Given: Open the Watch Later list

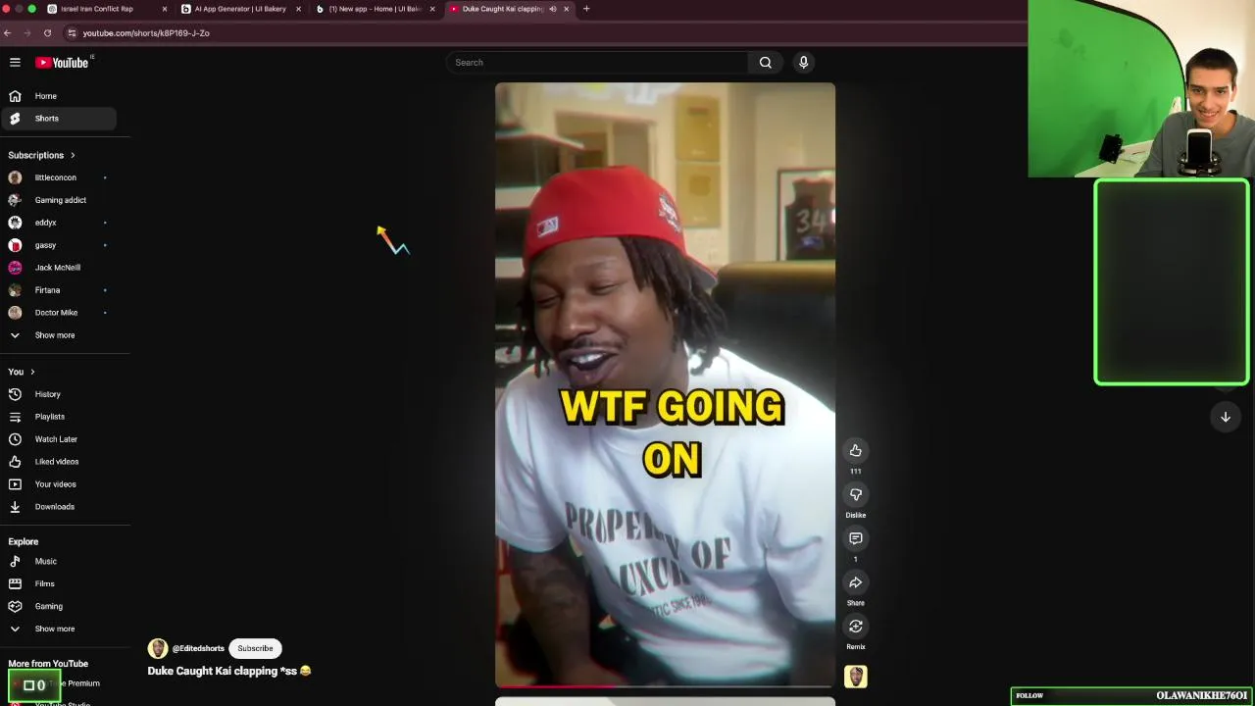Looking at the screenshot, I should (59, 439).
